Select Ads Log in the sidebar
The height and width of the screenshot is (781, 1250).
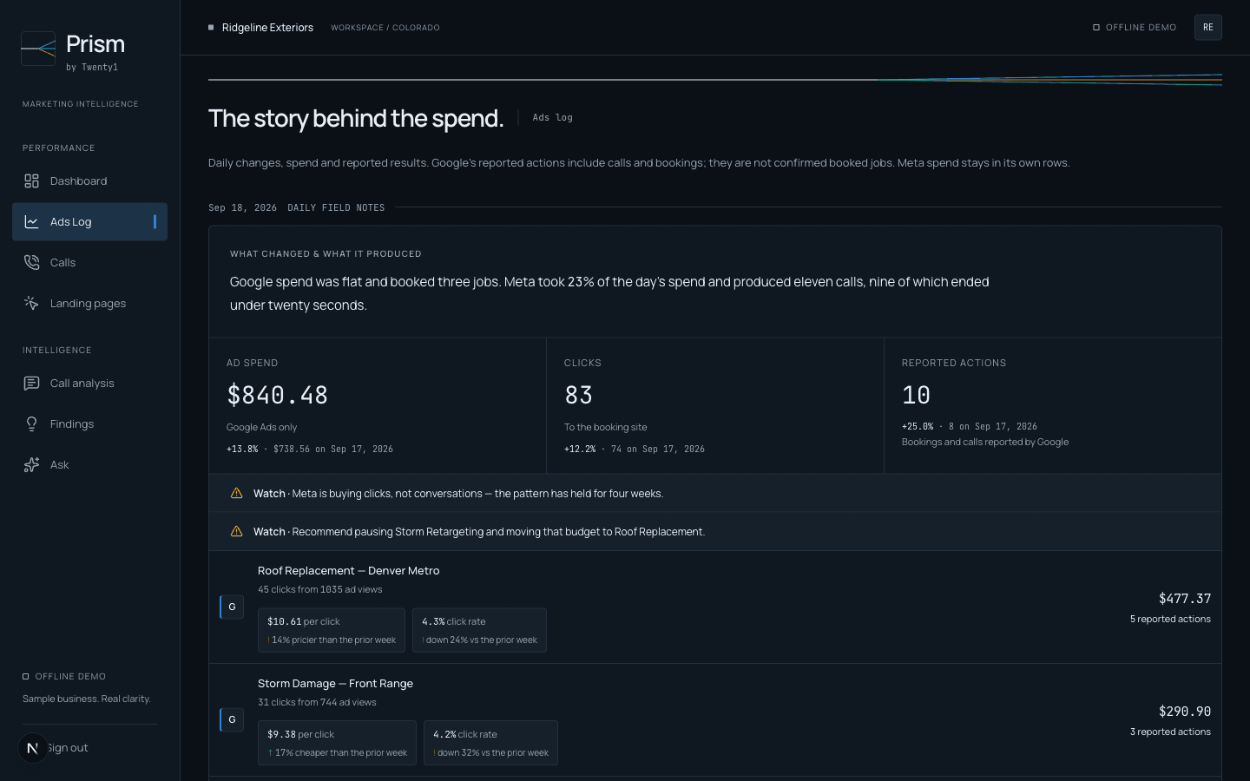[x=89, y=221]
